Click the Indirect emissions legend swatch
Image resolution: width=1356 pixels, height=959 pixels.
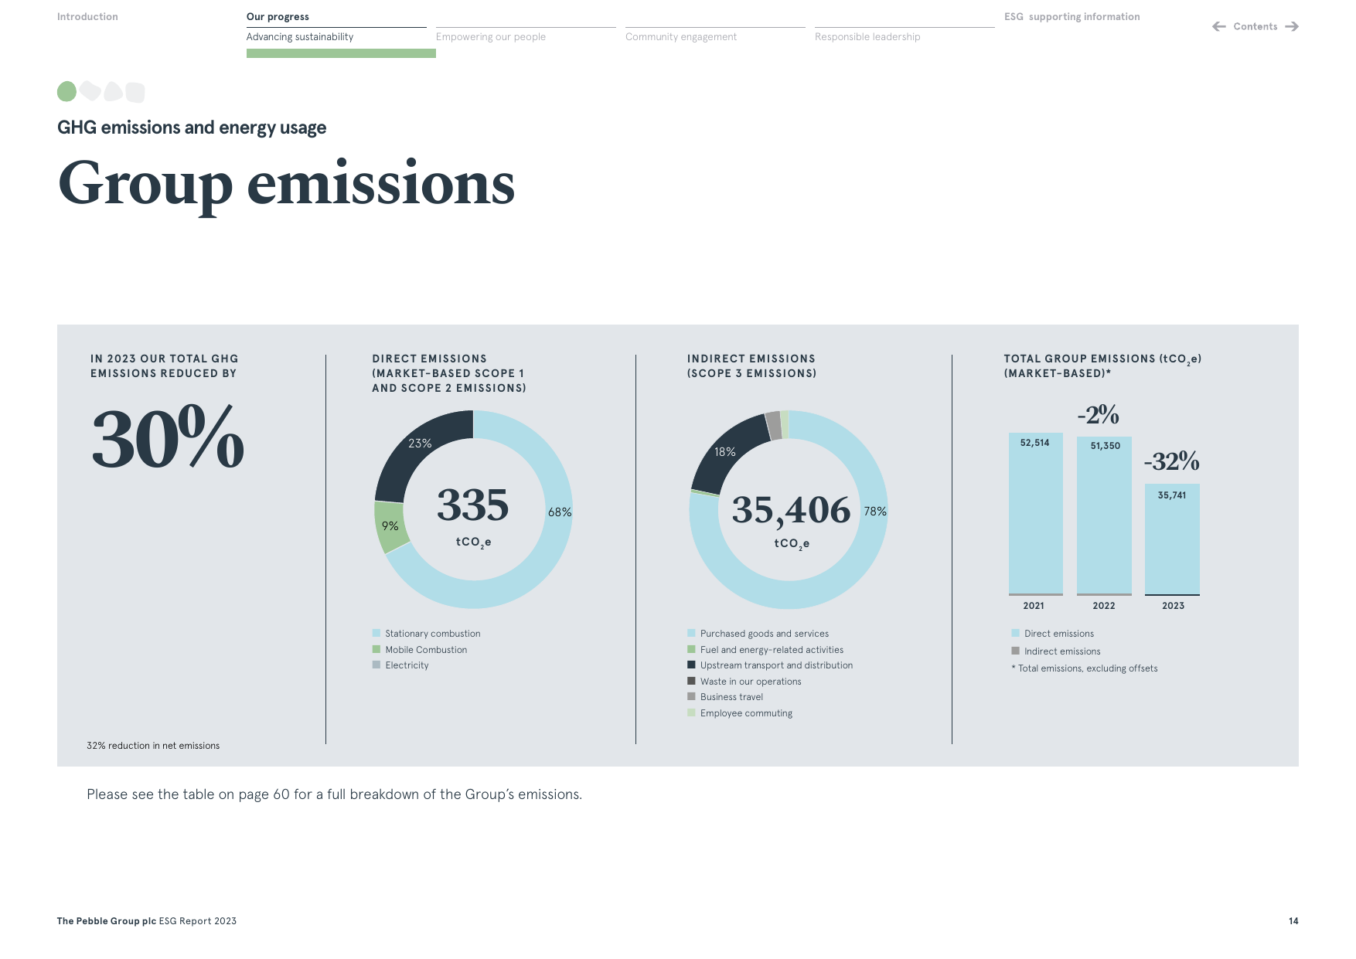[1015, 651]
